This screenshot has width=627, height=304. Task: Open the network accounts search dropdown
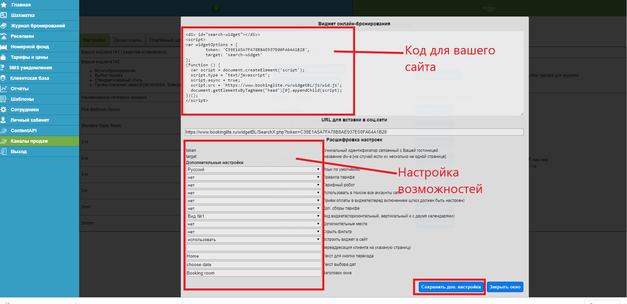254,193
